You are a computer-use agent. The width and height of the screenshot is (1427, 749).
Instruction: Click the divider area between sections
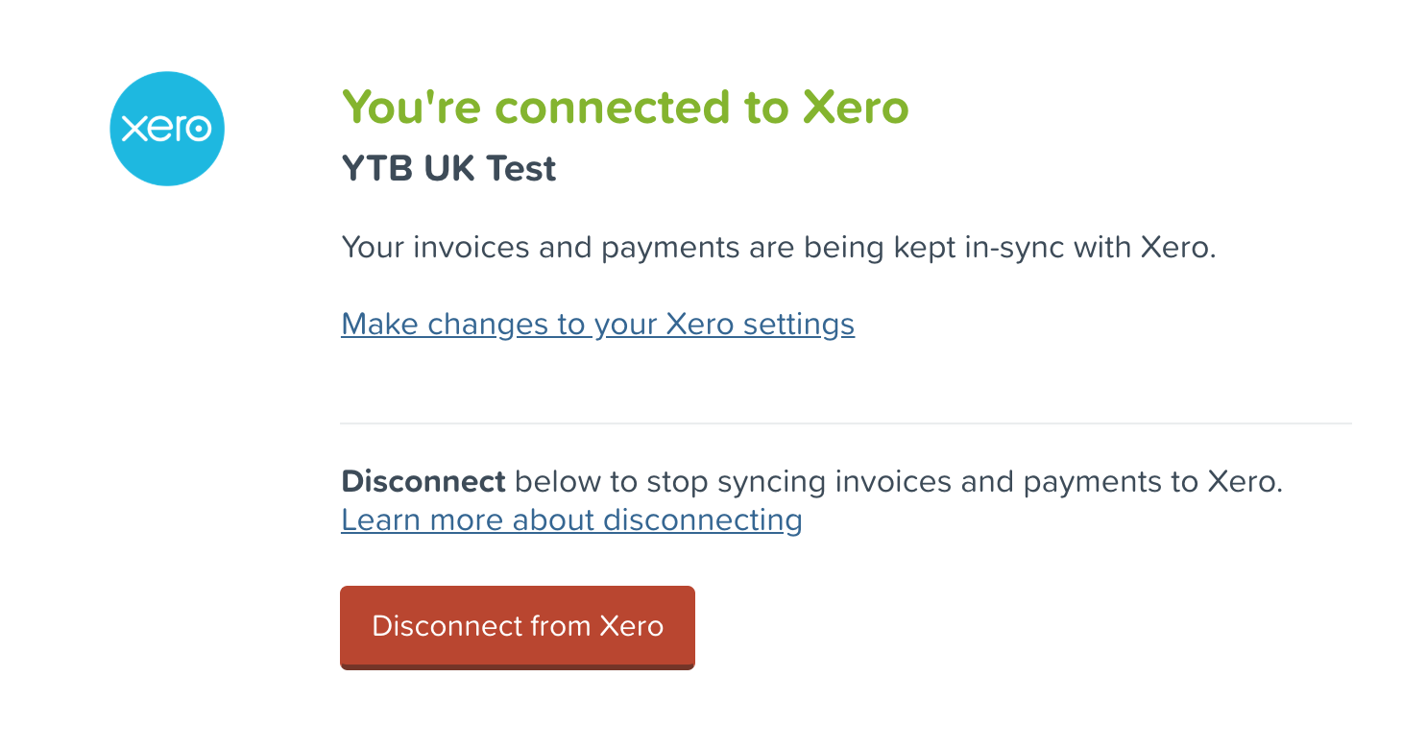pyautogui.click(x=845, y=423)
